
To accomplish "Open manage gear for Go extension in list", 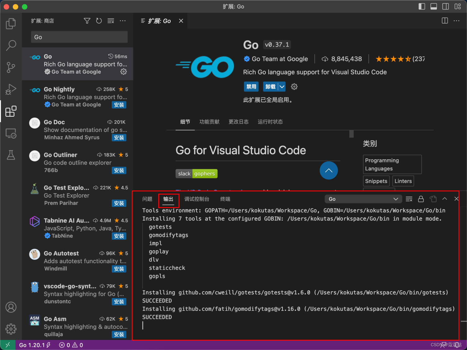I will 124,72.
